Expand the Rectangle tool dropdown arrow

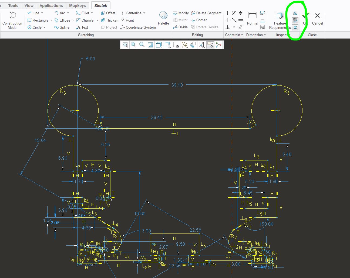click(51, 20)
